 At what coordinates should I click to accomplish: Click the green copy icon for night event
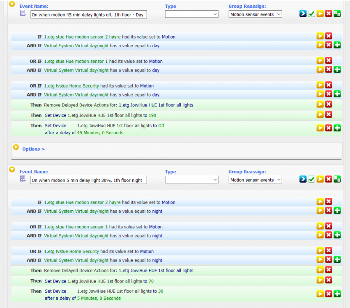(x=337, y=179)
